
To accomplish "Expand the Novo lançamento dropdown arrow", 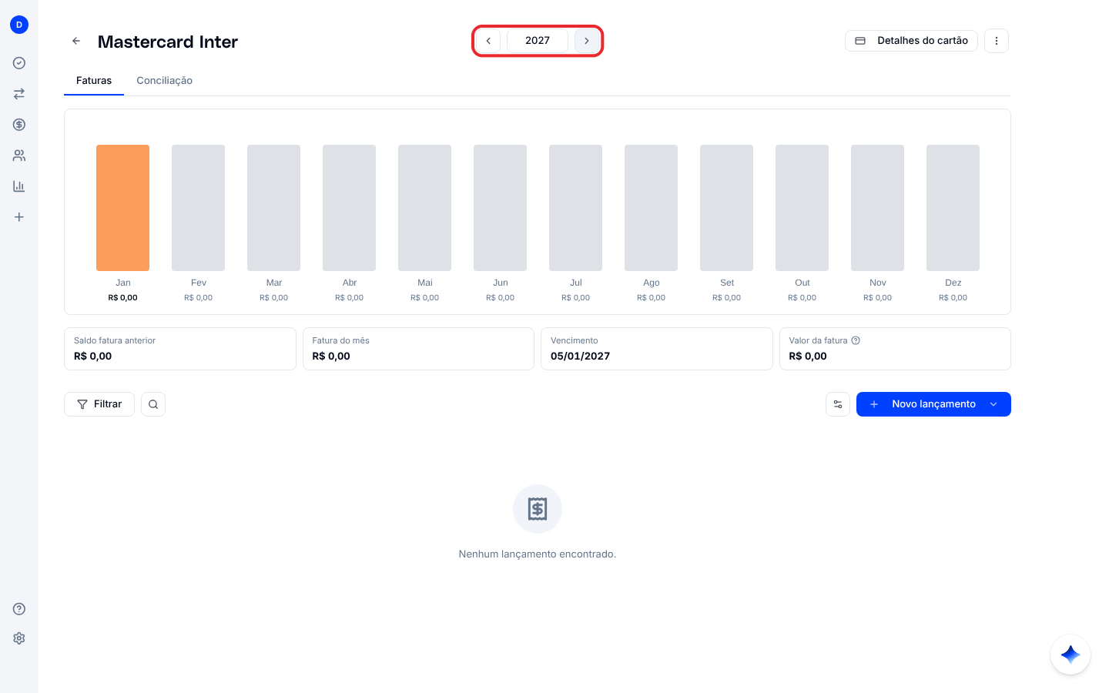I will [993, 404].
